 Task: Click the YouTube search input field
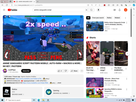[59, 10]
